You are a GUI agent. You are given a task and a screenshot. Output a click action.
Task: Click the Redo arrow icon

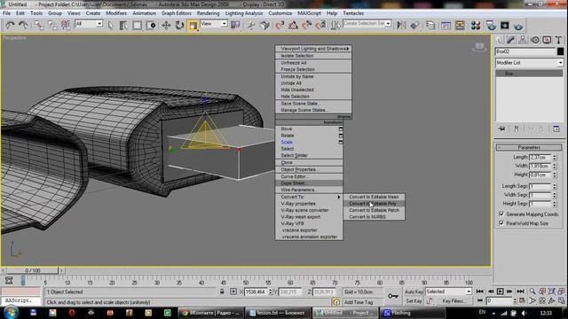[23, 25]
